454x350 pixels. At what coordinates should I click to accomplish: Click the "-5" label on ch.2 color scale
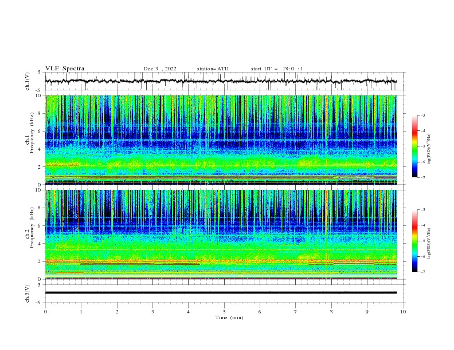(422, 241)
